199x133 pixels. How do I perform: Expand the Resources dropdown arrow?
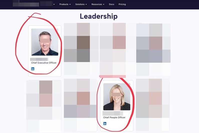[x=104, y=4]
